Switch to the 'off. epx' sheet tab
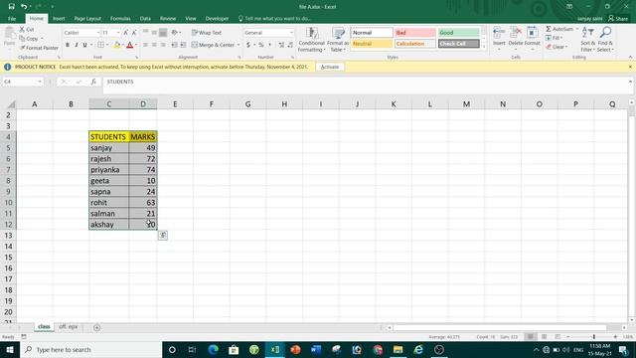The width and height of the screenshot is (636, 358). (69, 327)
